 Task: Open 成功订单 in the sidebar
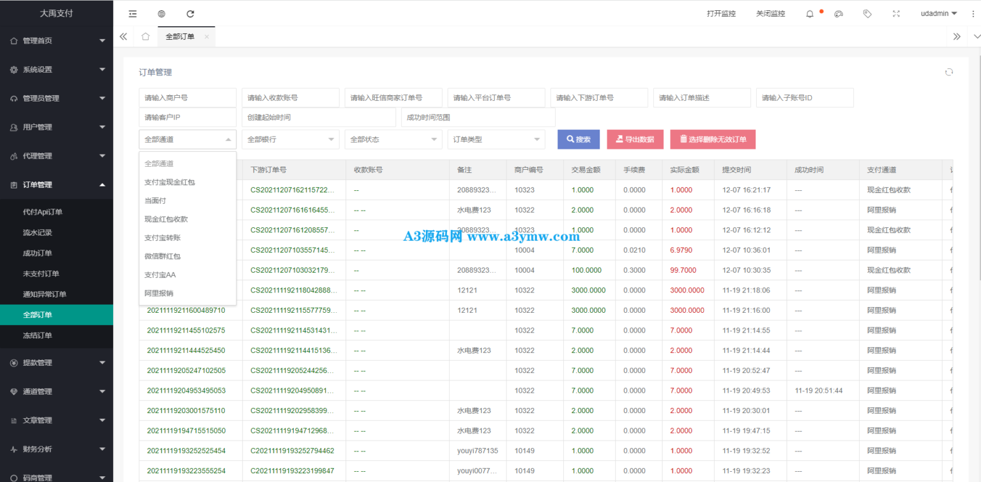38,253
